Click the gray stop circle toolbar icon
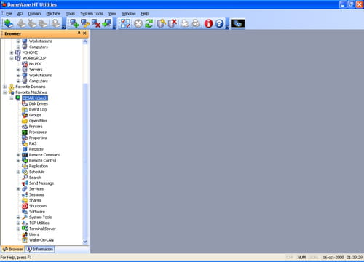 [138, 23]
